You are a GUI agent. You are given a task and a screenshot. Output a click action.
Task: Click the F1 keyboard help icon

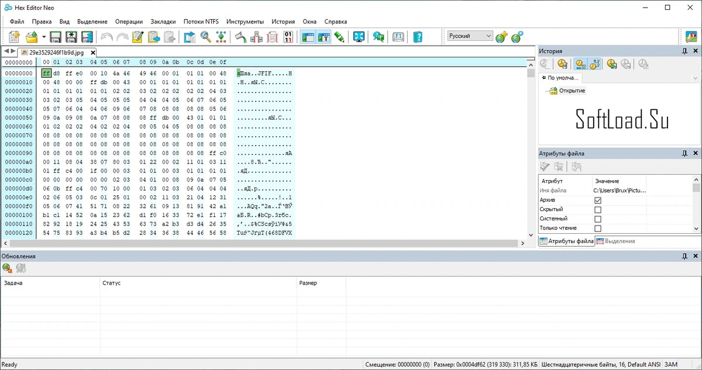[398, 37]
